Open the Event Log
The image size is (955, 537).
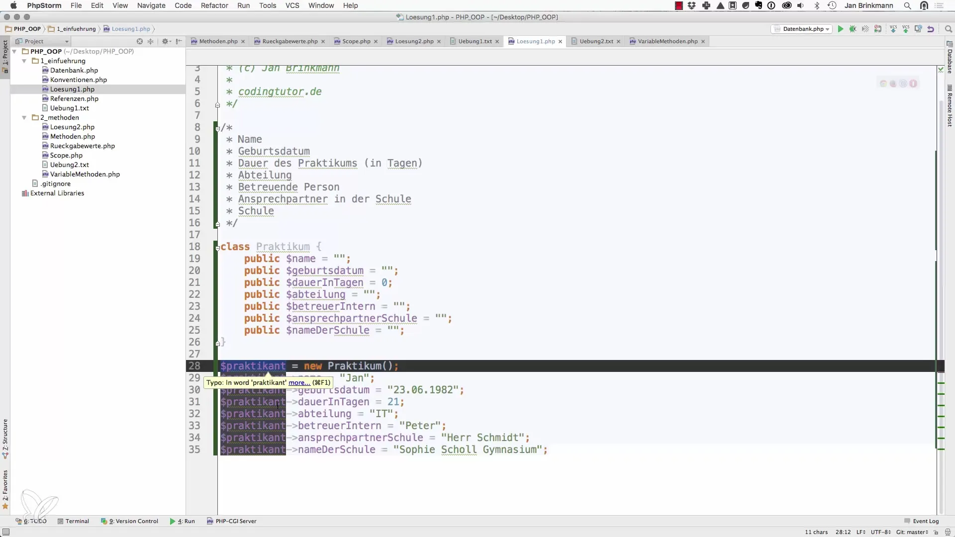tap(921, 521)
